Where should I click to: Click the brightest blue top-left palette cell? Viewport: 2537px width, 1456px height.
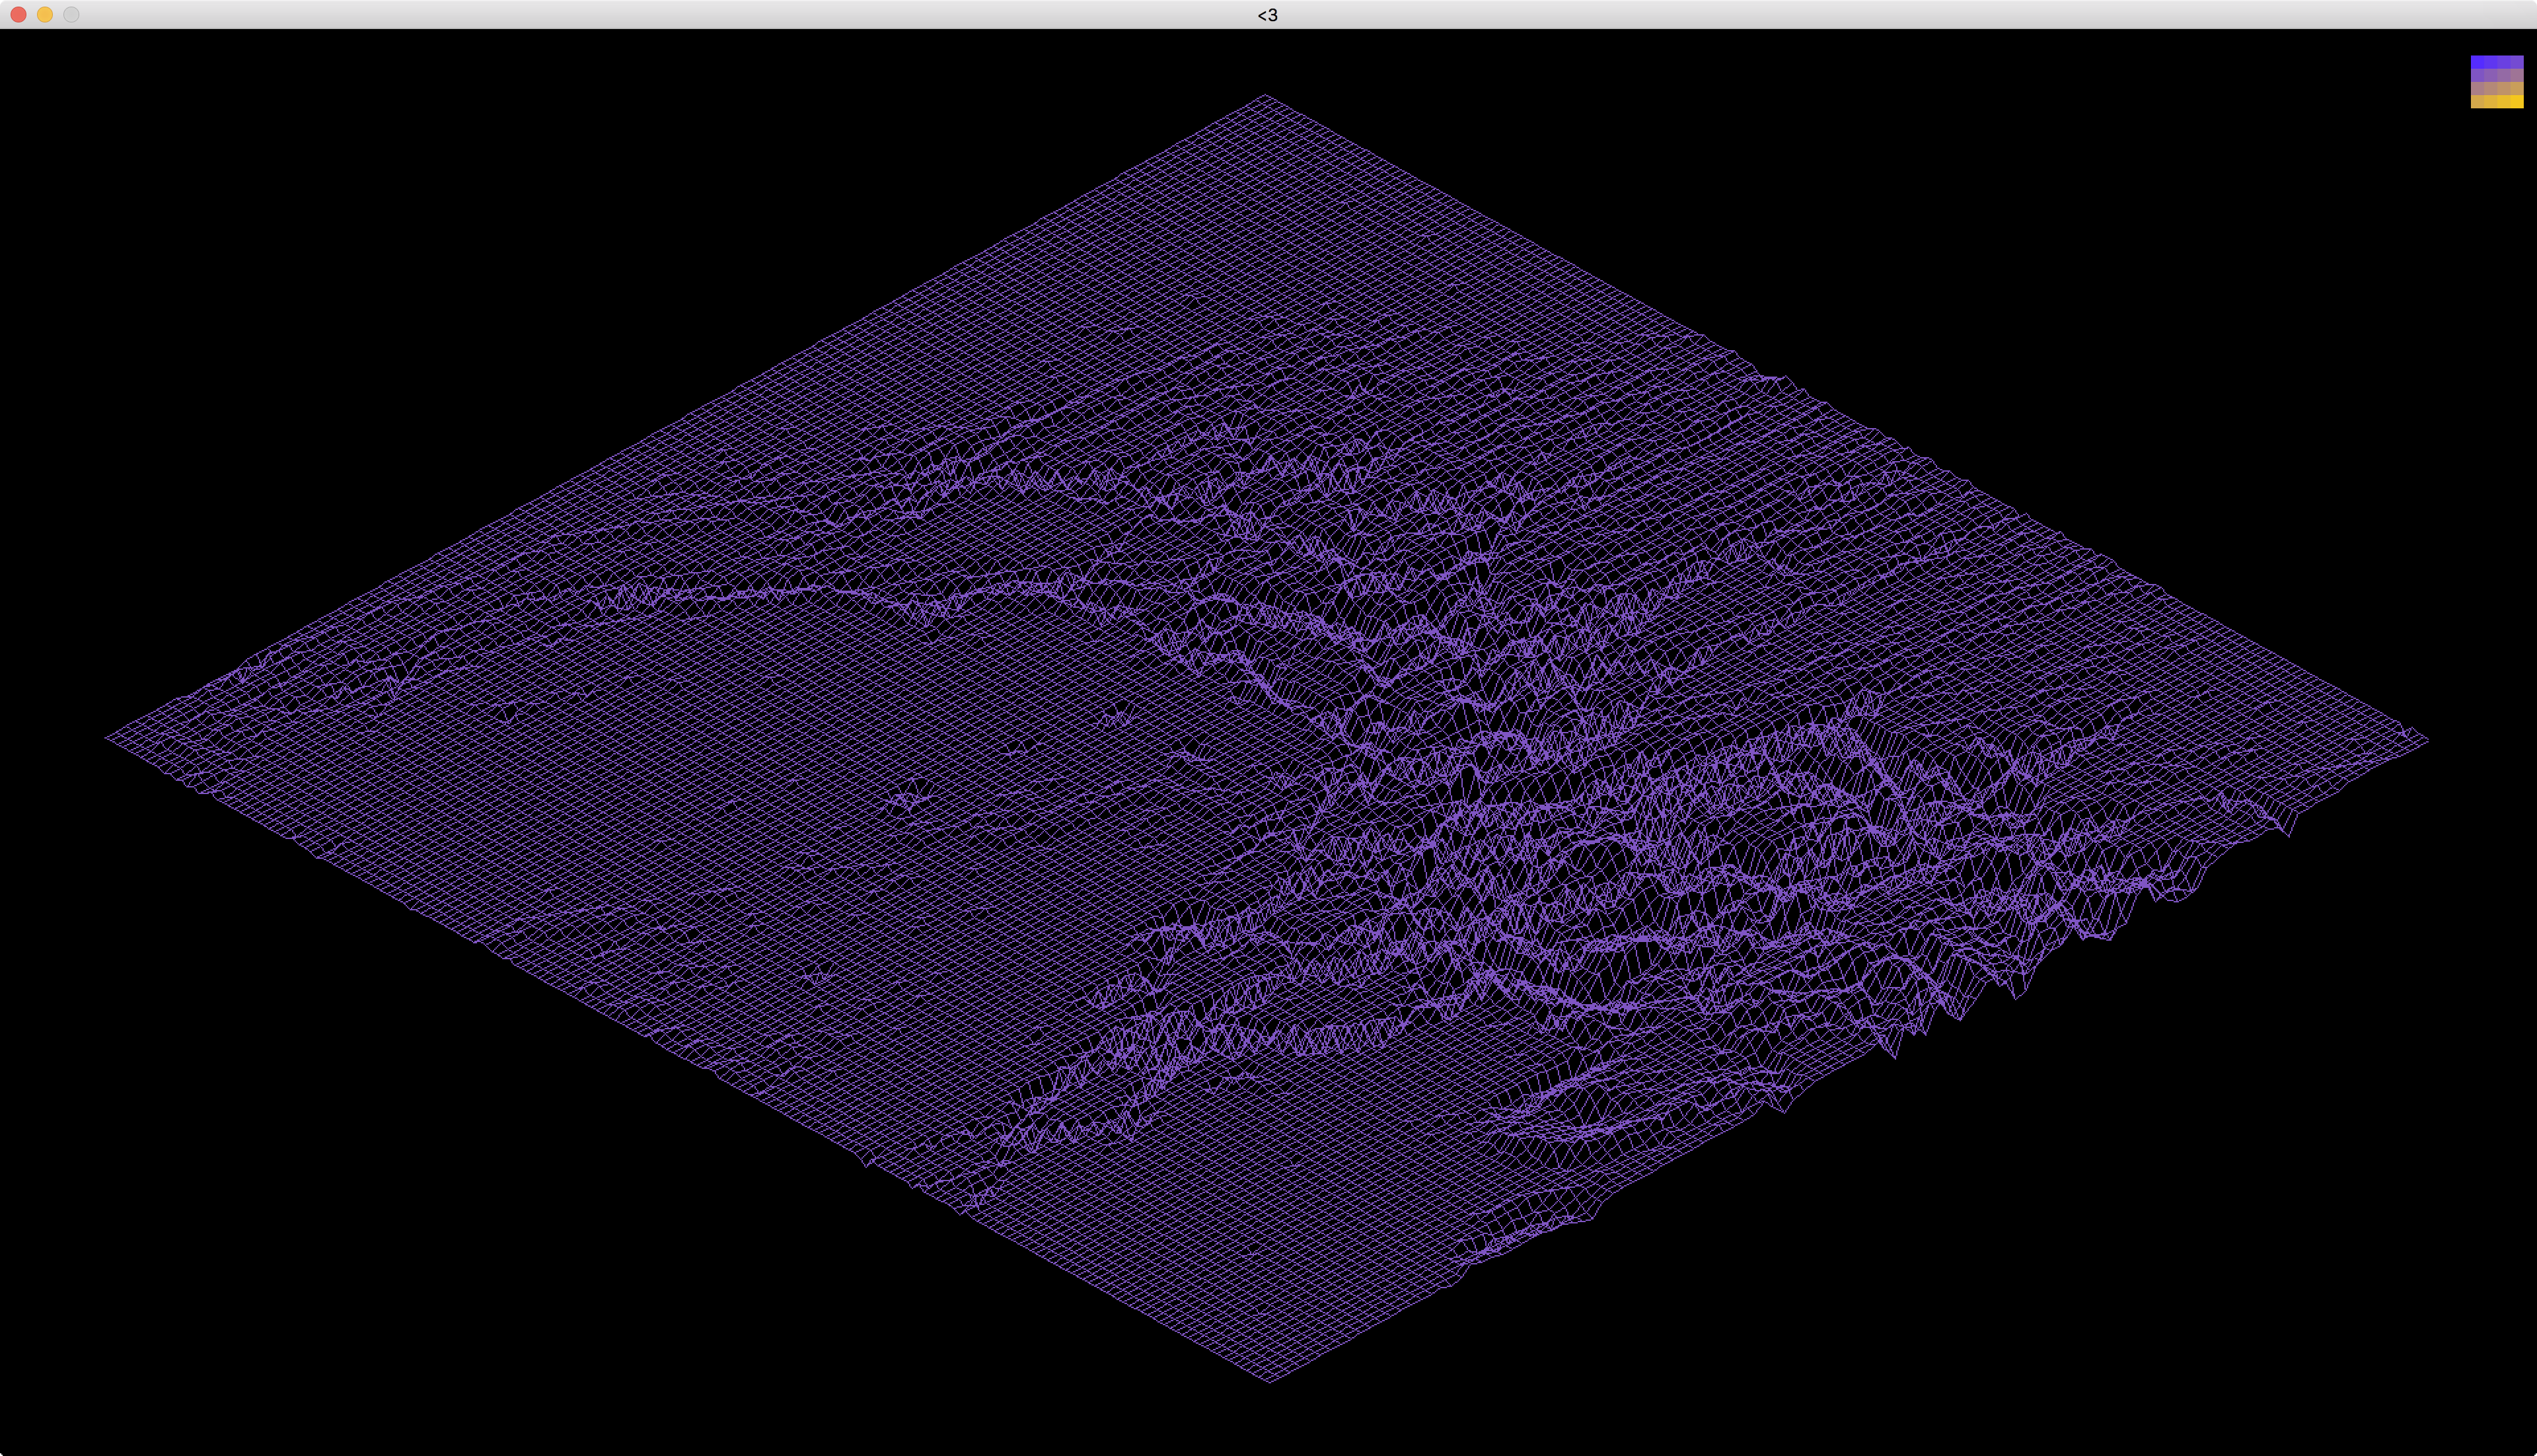pos(2478,62)
